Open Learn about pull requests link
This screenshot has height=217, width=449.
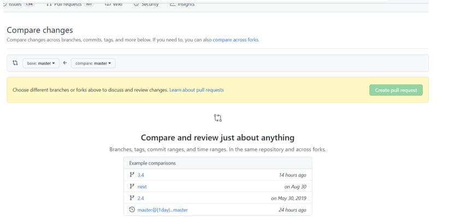tap(197, 90)
